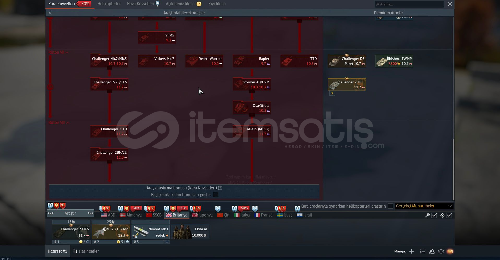
Task: Select the ABD nation tab
Action: pos(108,215)
